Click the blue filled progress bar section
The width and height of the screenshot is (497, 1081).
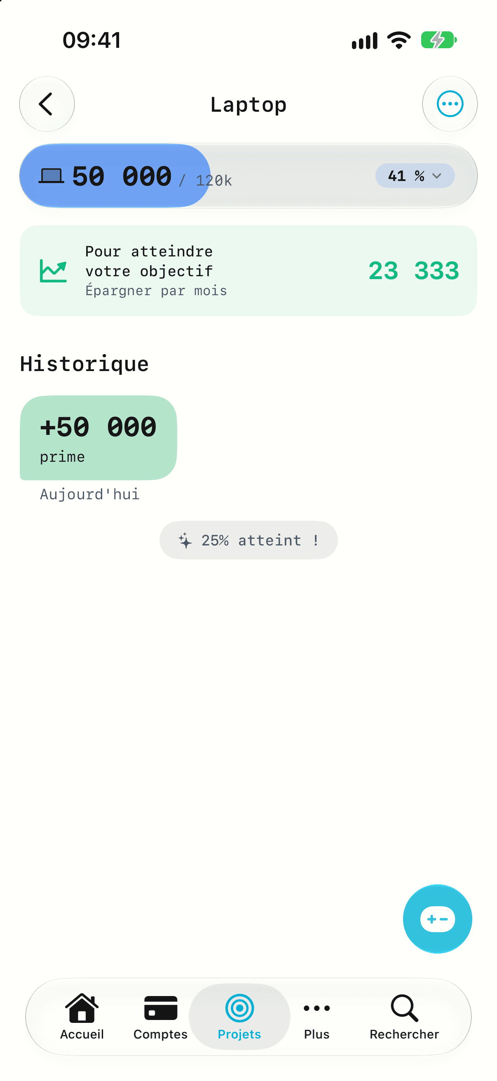click(x=115, y=176)
